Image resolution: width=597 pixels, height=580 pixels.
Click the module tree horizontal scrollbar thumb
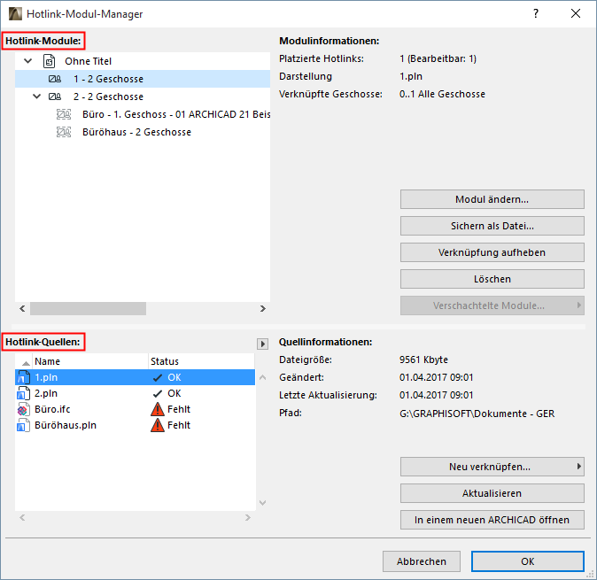tap(88, 309)
